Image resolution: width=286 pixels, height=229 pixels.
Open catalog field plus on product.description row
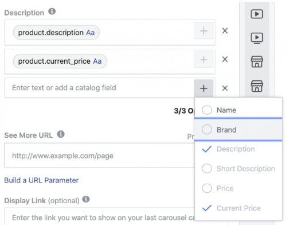(203, 31)
